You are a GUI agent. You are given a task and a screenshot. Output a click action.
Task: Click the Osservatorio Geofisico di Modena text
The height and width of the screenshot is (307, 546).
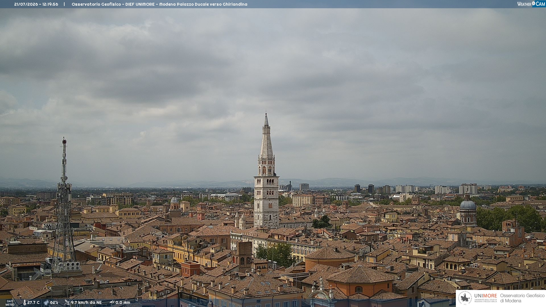522,298
